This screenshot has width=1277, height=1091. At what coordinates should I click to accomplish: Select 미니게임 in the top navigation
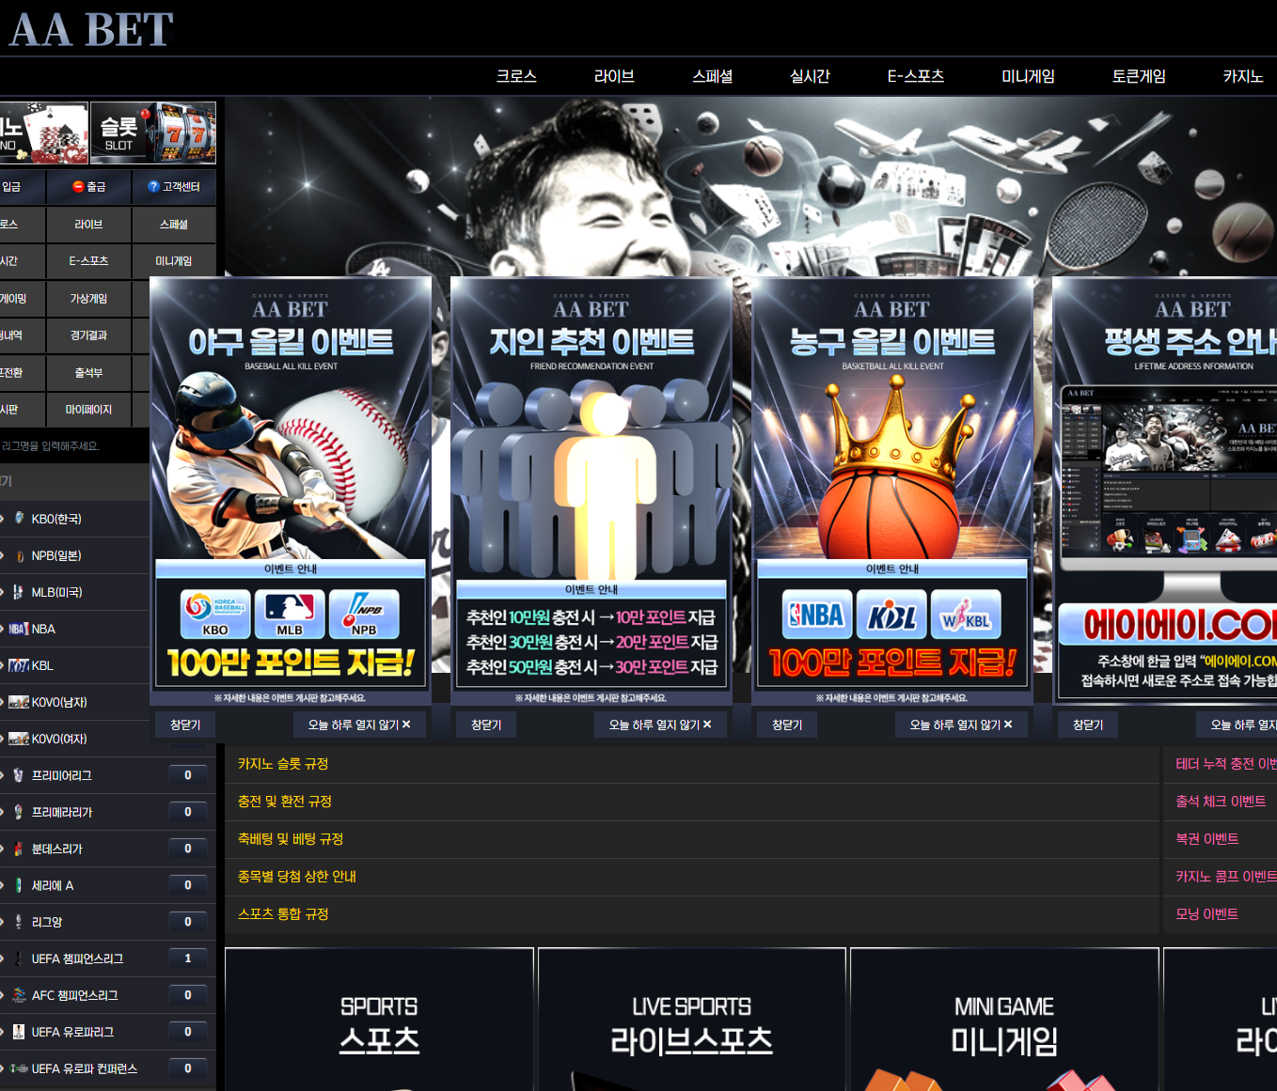pos(1028,77)
